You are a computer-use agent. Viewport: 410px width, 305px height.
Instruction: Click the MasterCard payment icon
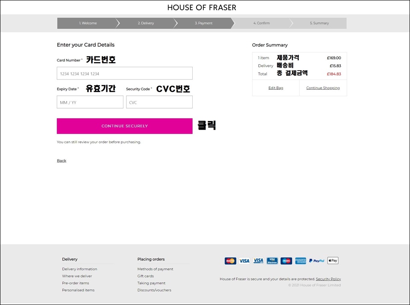(230, 261)
